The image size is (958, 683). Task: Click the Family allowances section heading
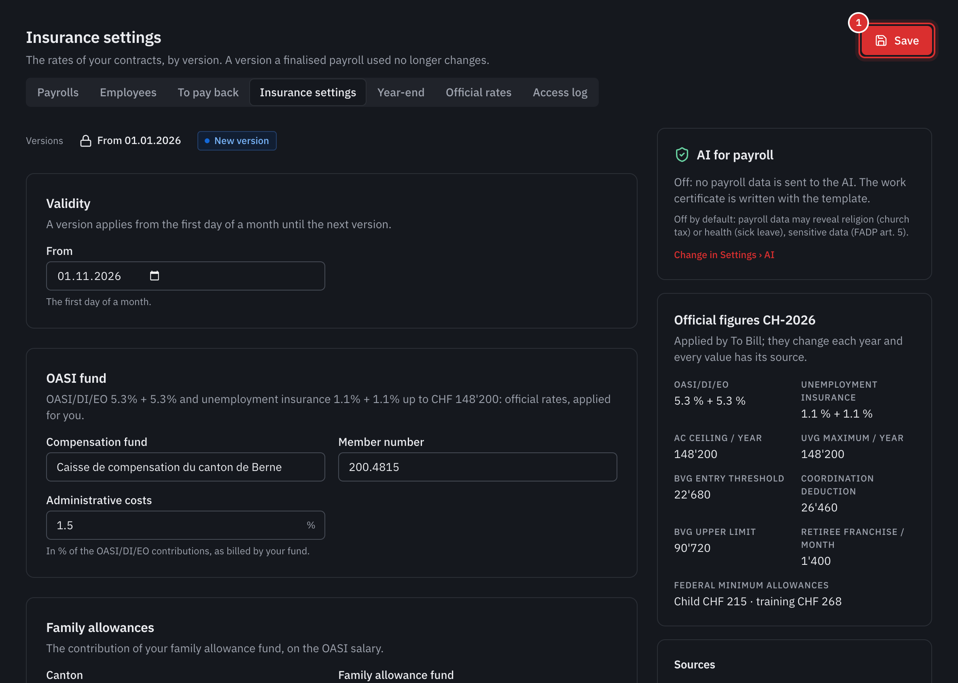[100, 628]
